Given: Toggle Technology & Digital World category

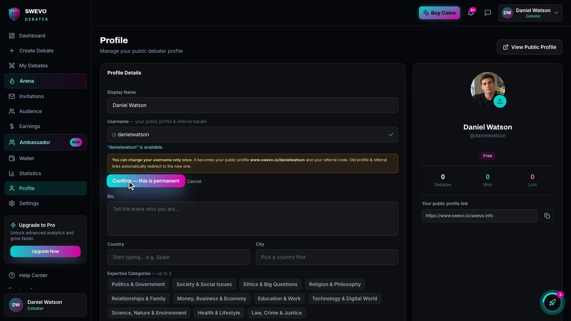Looking at the screenshot, I should click(x=345, y=299).
